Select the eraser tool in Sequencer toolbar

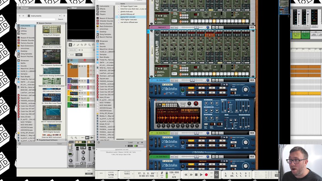click(x=78, y=45)
